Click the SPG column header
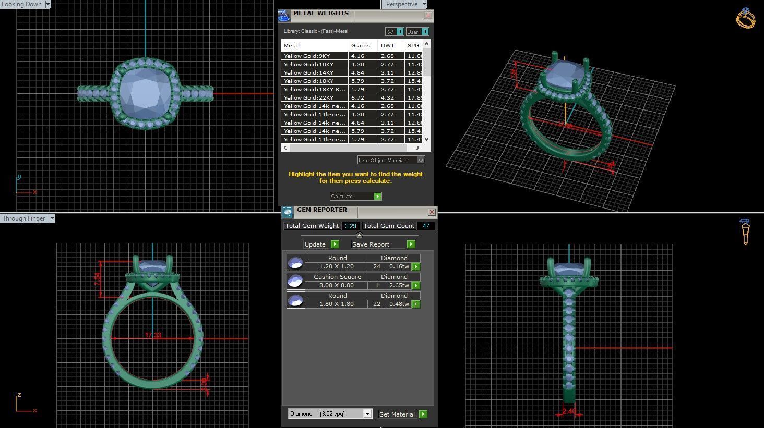Image resolution: width=764 pixels, height=428 pixels. tap(413, 45)
